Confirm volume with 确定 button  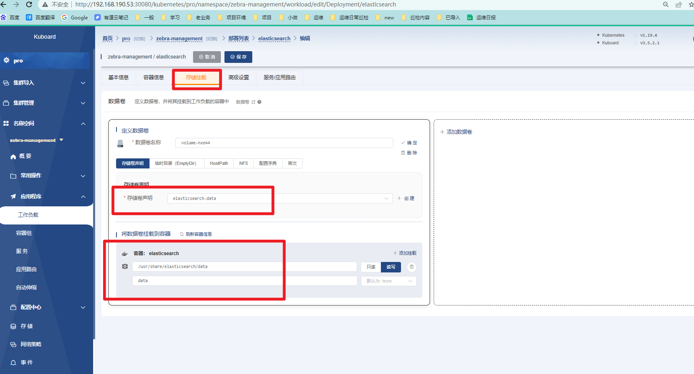(x=409, y=143)
